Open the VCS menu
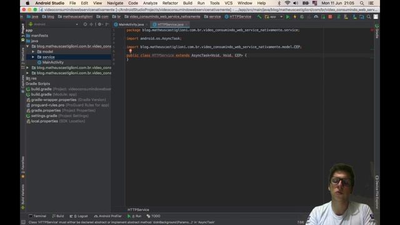 (228, 3)
